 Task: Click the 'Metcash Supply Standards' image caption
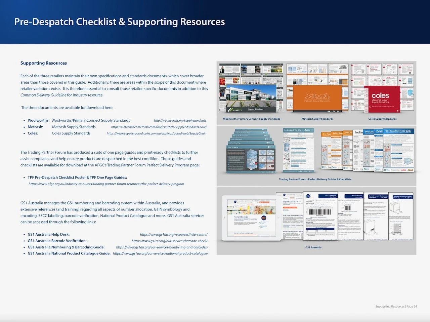[317, 119]
